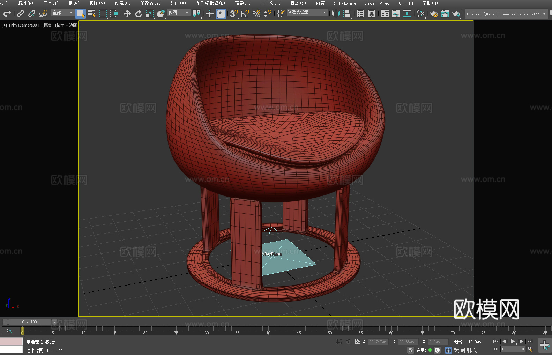Open the 渲染(R) menu
Screen dimensions: 552x355
coord(243,3)
